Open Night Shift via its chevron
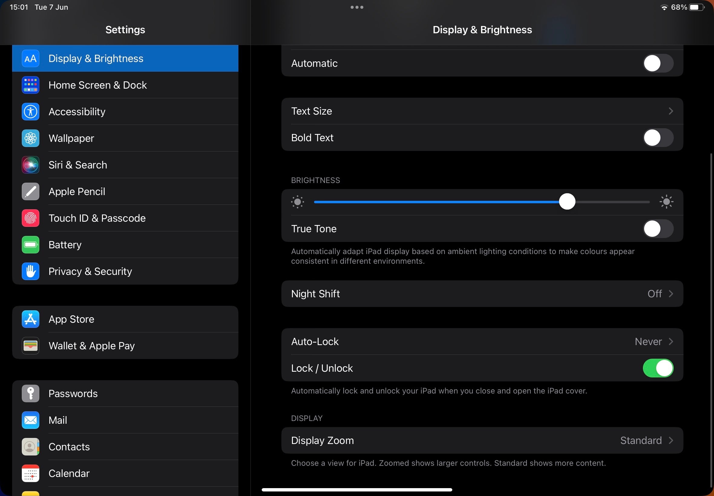This screenshot has height=496, width=714. click(671, 294)
